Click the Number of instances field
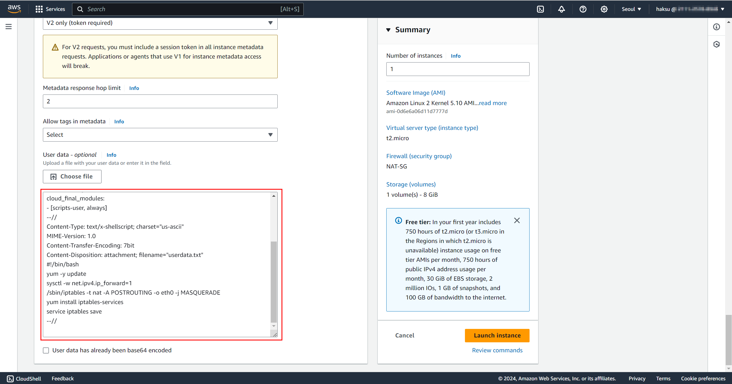 457,69
